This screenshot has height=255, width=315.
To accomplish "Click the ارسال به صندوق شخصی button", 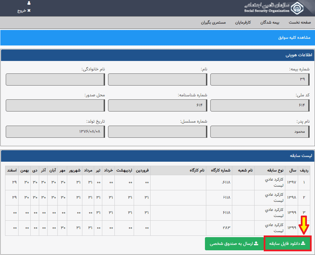I will pos(234,244).
